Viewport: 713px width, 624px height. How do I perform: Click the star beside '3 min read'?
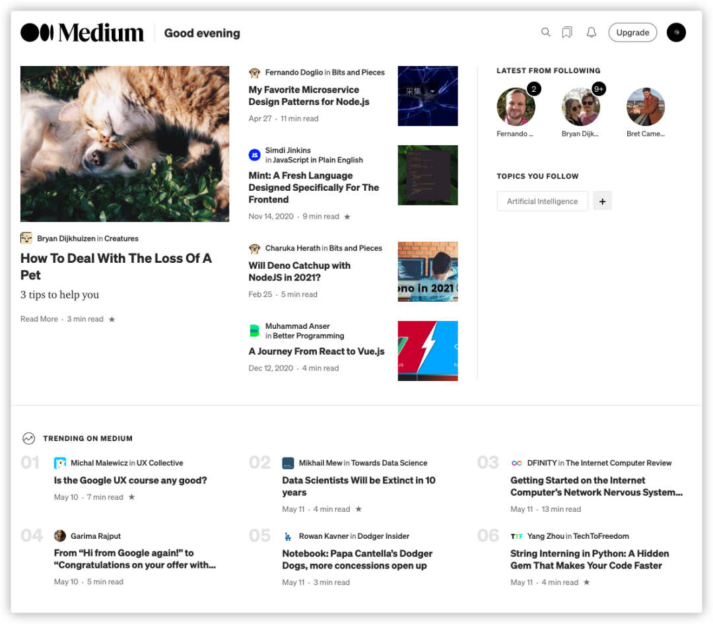click(x=112, y=320)
